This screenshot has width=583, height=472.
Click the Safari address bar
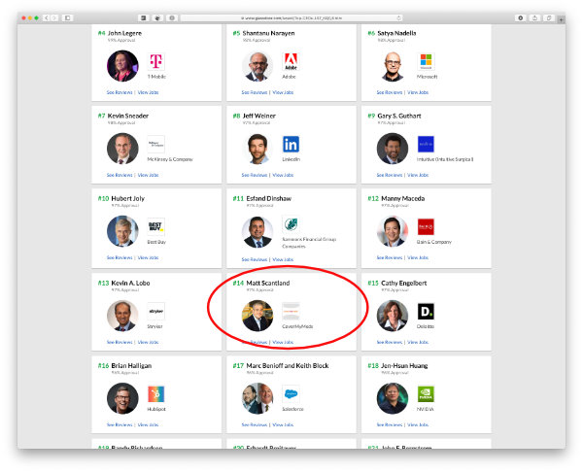[x=291, y=17]
